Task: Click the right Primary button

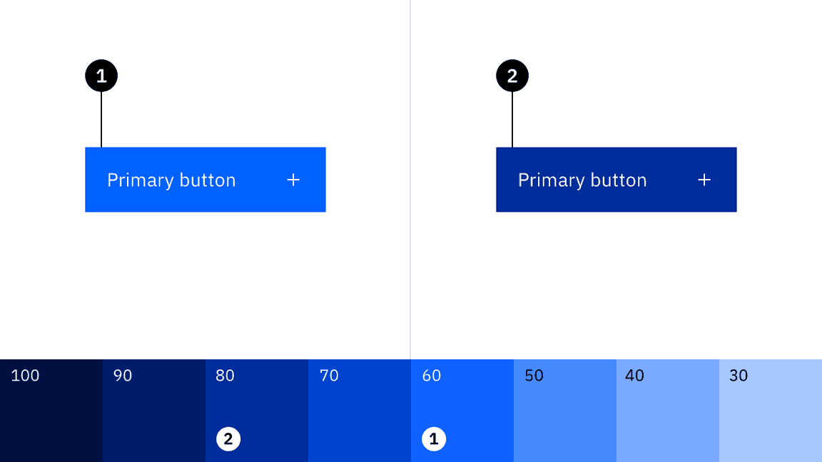Action: click(616, 180)
